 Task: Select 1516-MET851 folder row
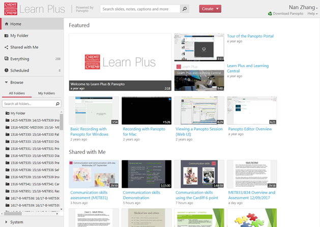[32, 191]
